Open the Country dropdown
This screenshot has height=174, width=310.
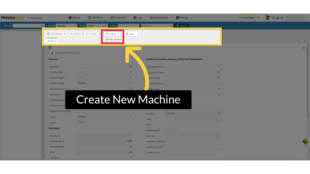193,113
